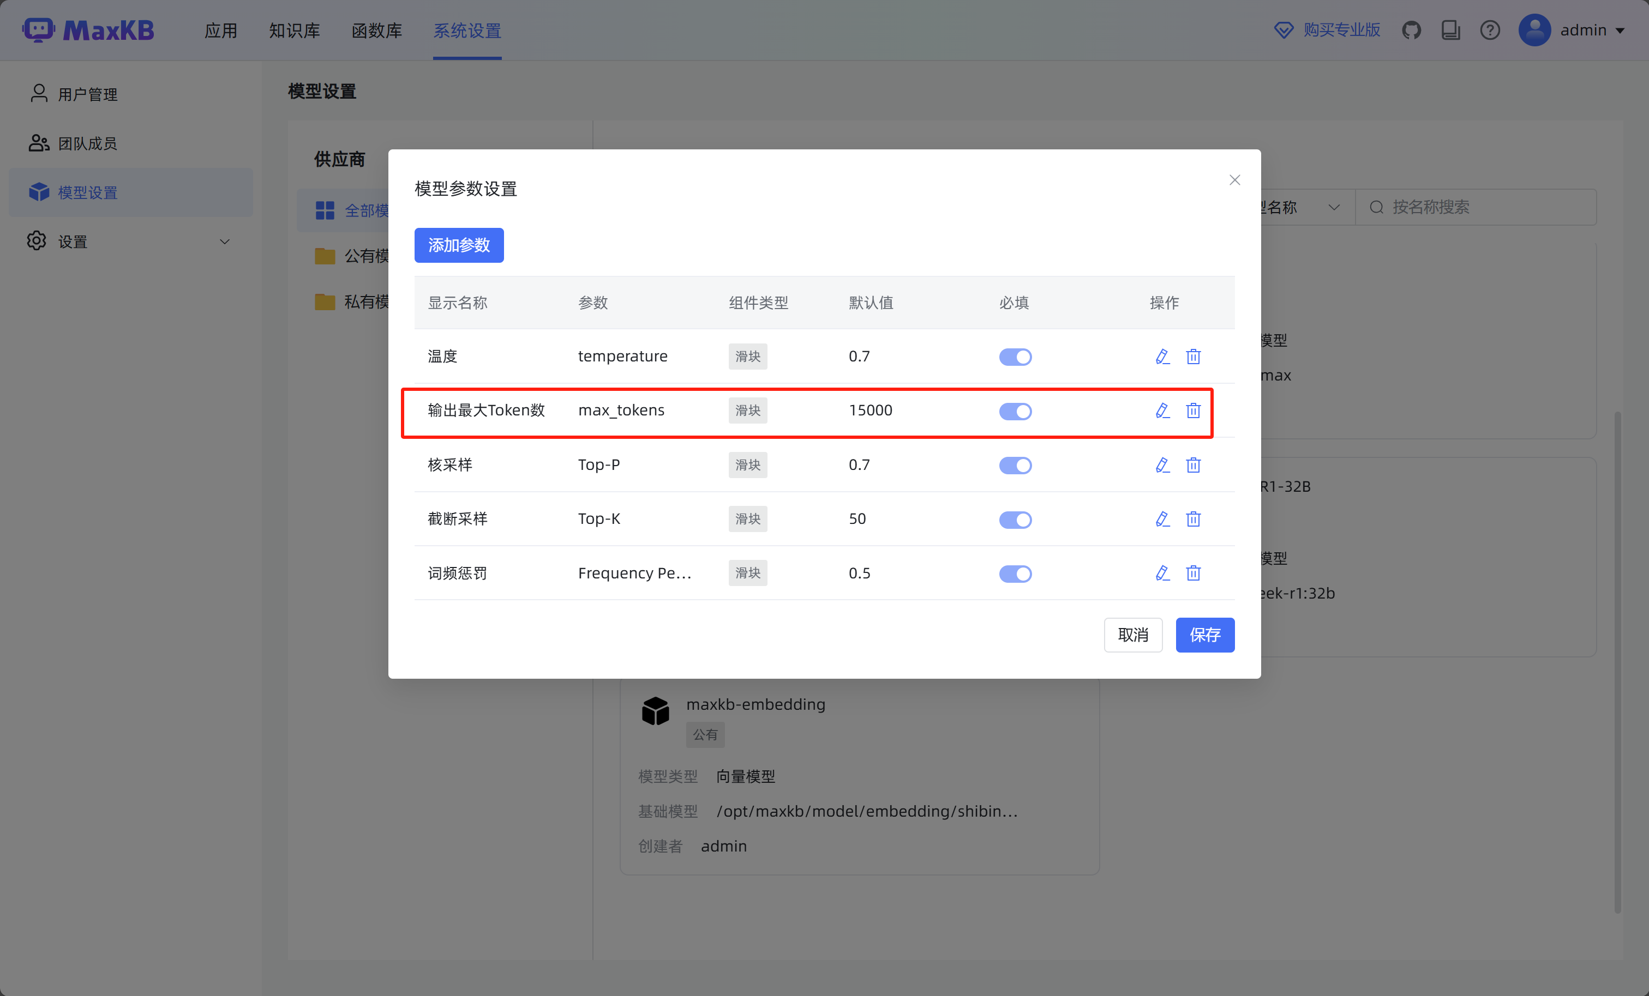Image resolution: width=1649 pixels, height=996 pixels.
Task: Toggle required switch for Top-K
Action: click(1015, 519)
